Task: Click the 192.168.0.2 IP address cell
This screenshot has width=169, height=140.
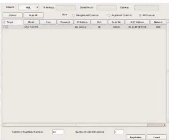Action: tap(81, 27)
